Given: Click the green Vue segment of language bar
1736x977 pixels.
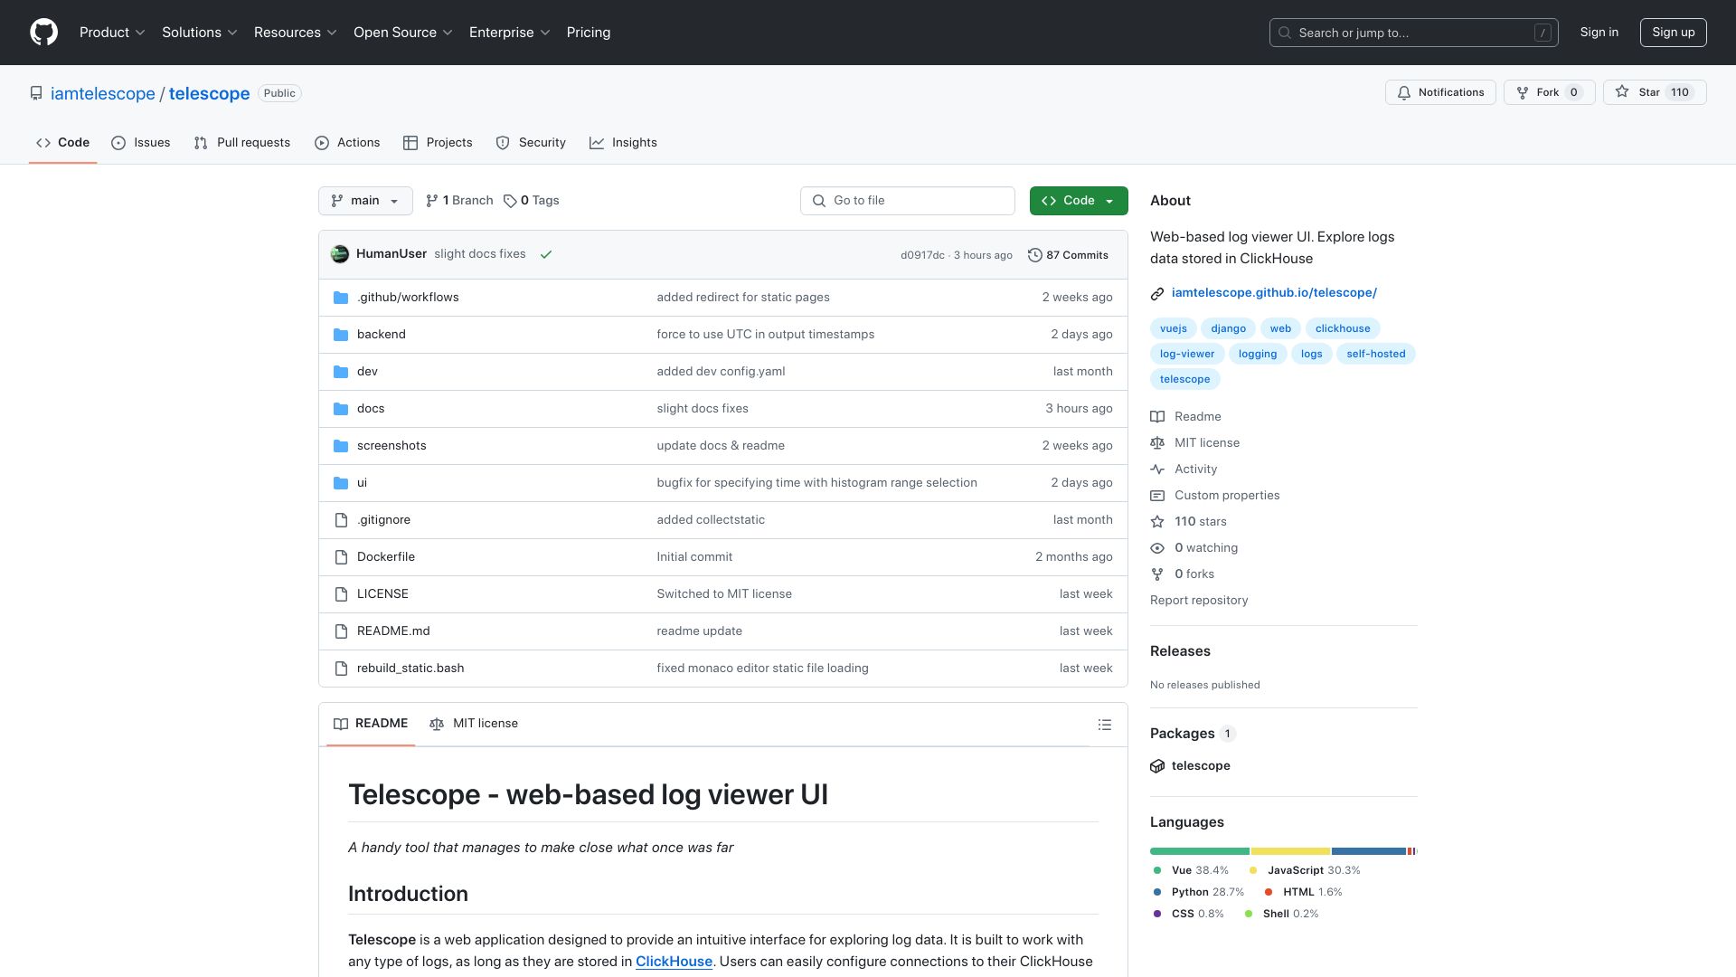Looking at the screenshot, I should click(1200, 851).
